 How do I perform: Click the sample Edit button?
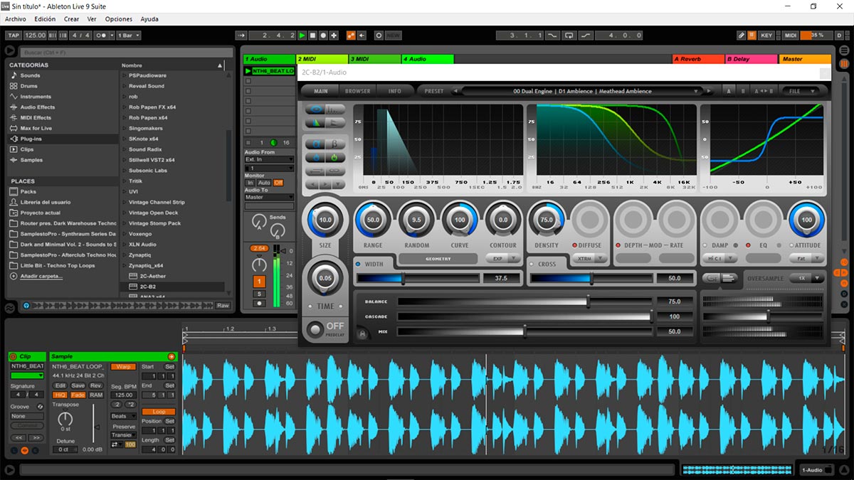point(60,385)
